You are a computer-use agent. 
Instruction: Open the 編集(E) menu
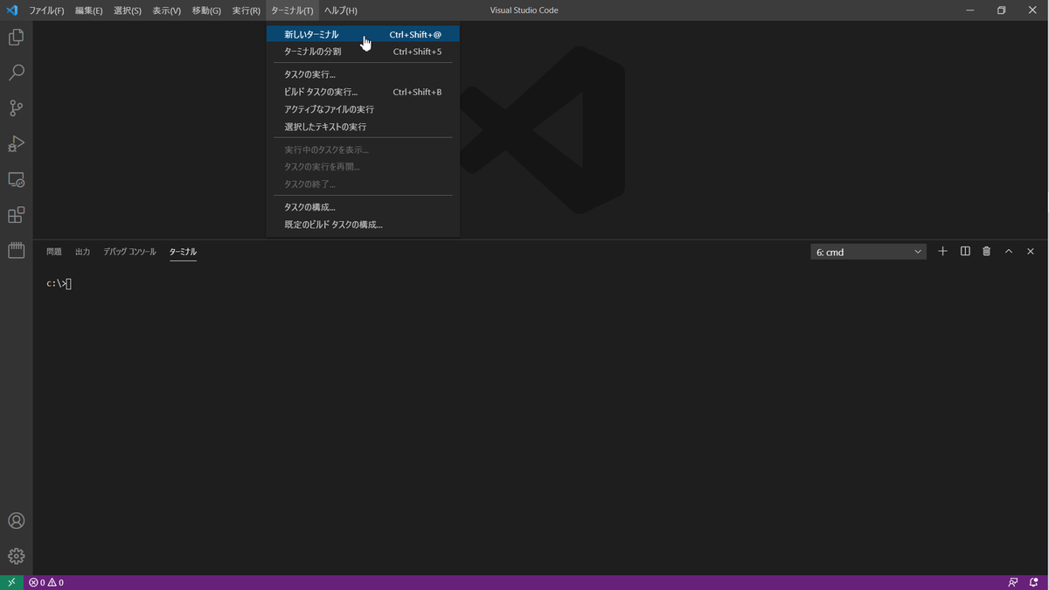pos(88,10)
